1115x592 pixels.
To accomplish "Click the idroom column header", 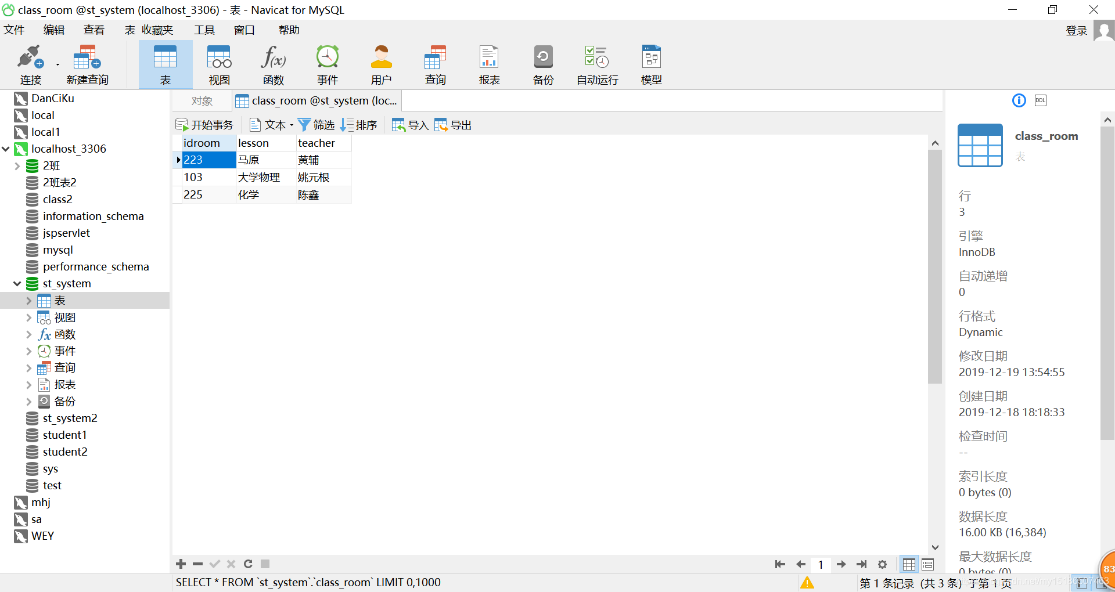I will 210,143.
